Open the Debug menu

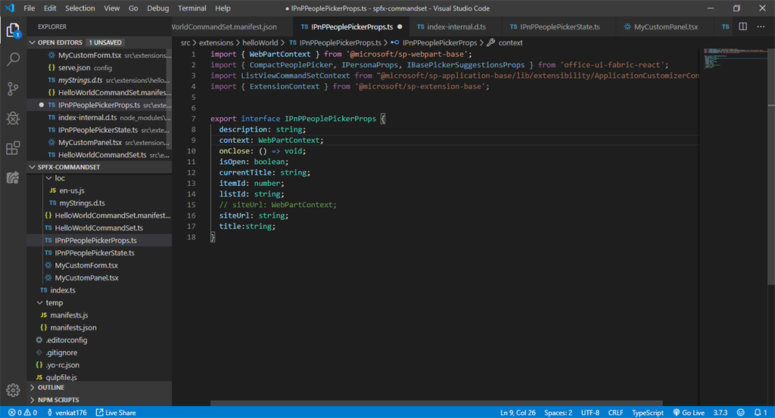(x=158, y=8)
